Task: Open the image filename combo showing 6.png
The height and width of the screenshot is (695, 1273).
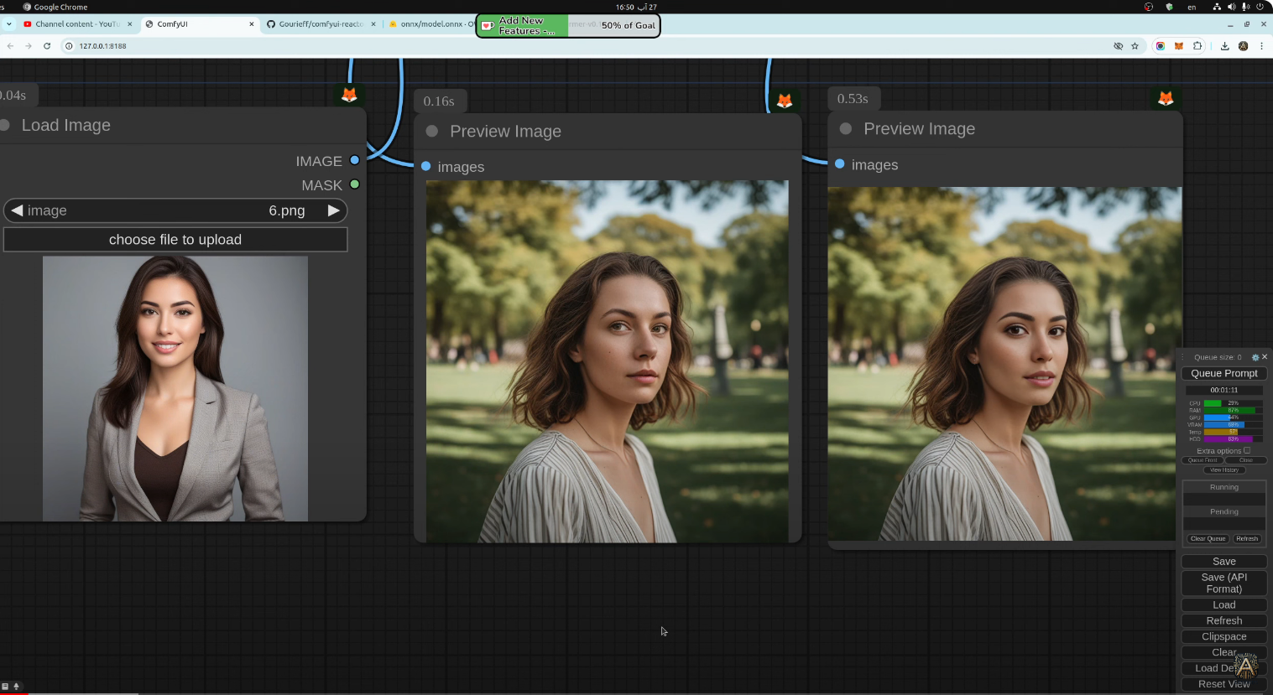Action: pyautogui.click(x=175, y=210)
